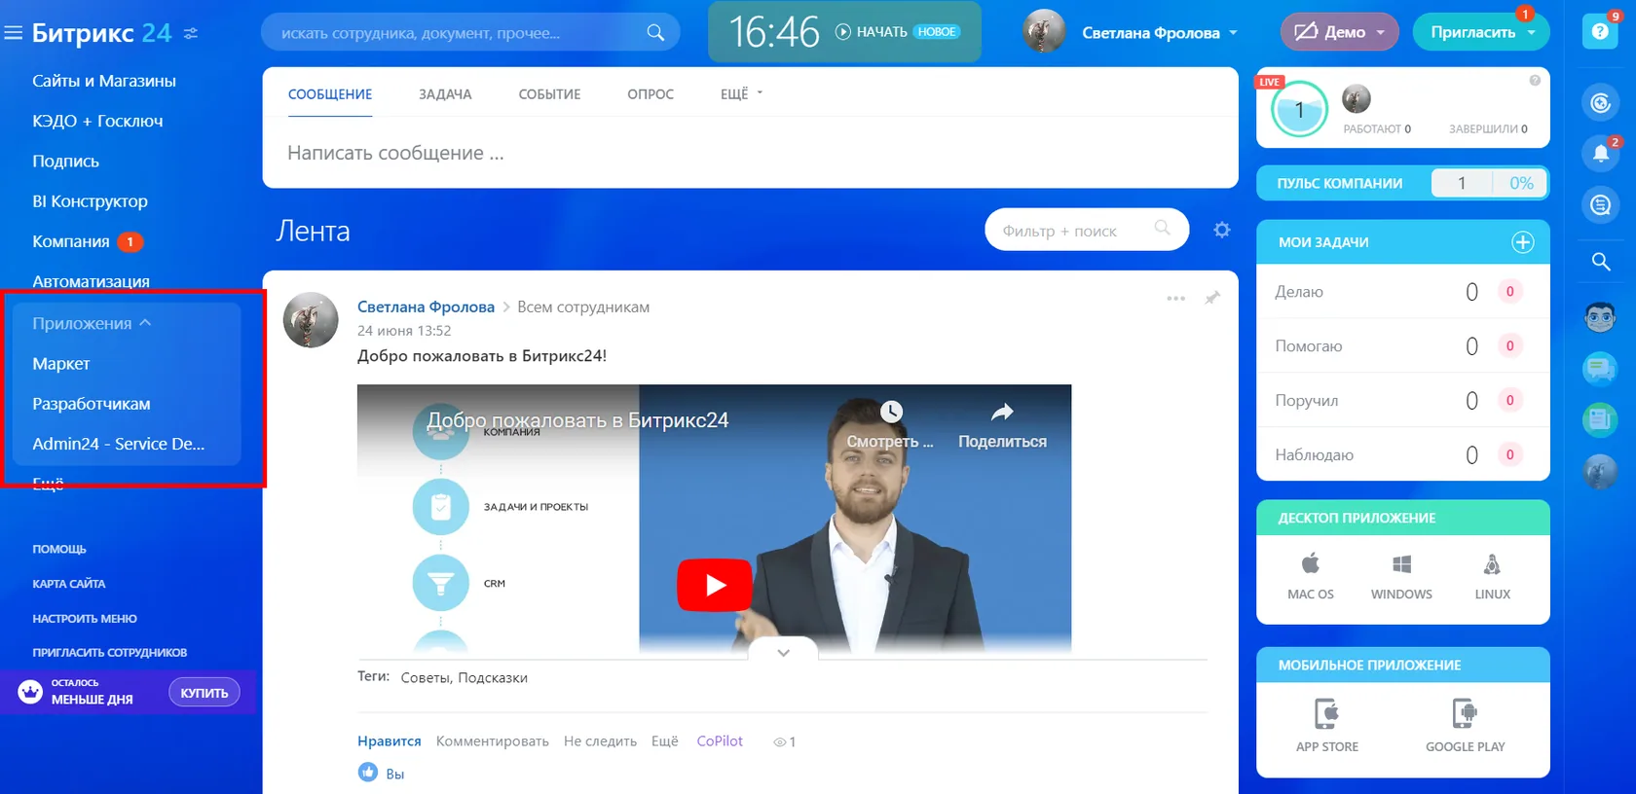The image size is (1636, 794).
Task: Click Комментировать under the post
Action: pyautogui.click(x=493, y=741)
